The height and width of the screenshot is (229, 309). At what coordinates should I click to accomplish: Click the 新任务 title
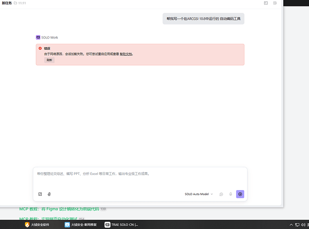7,3
